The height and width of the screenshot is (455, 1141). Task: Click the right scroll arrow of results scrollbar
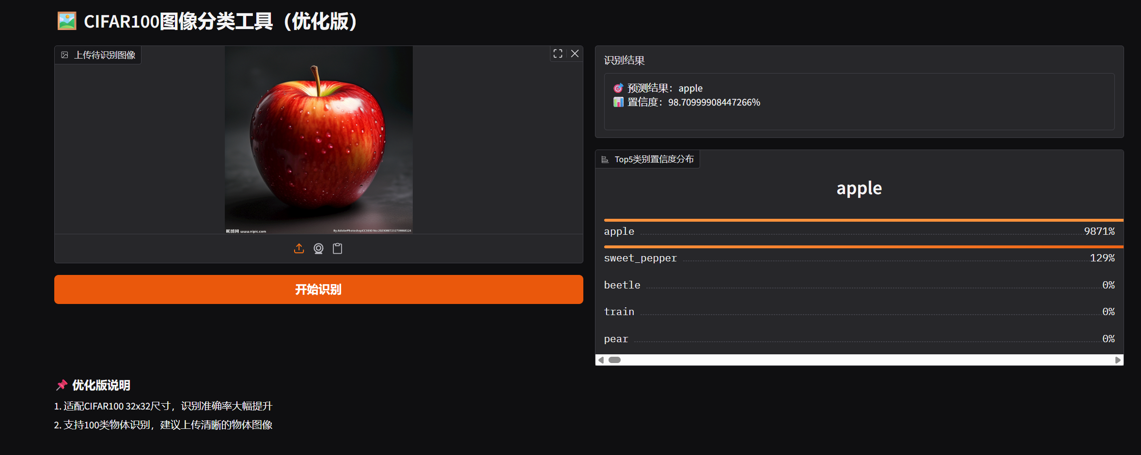click(x=1118, y=360)
